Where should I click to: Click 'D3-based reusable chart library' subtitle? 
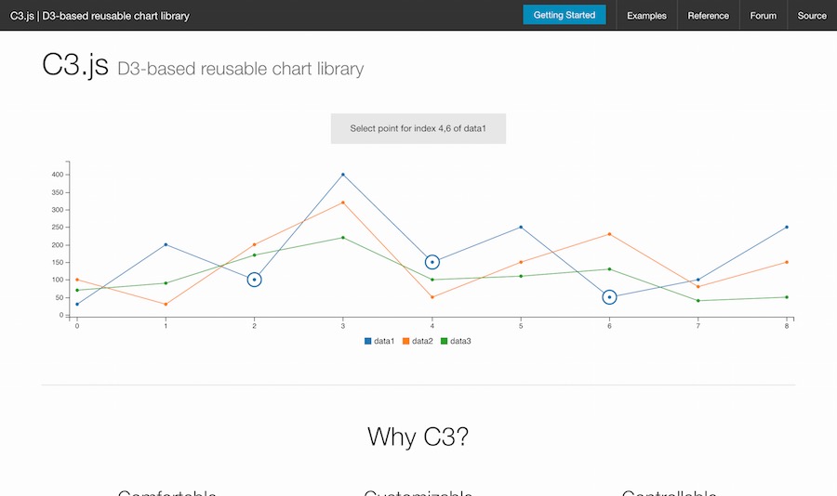tap(240, 69)
